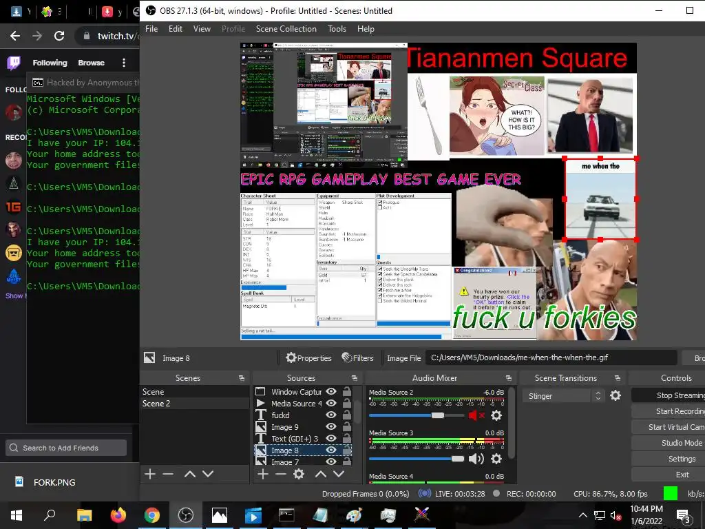This screenshot has height=529, width=705.
Task: Lock the Media Source 4 source
Action: pyautogui.click(x=347, y=403)
